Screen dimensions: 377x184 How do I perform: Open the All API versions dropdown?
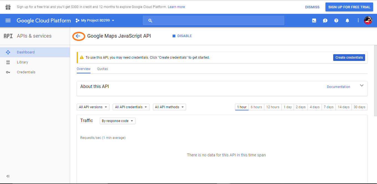93,107
